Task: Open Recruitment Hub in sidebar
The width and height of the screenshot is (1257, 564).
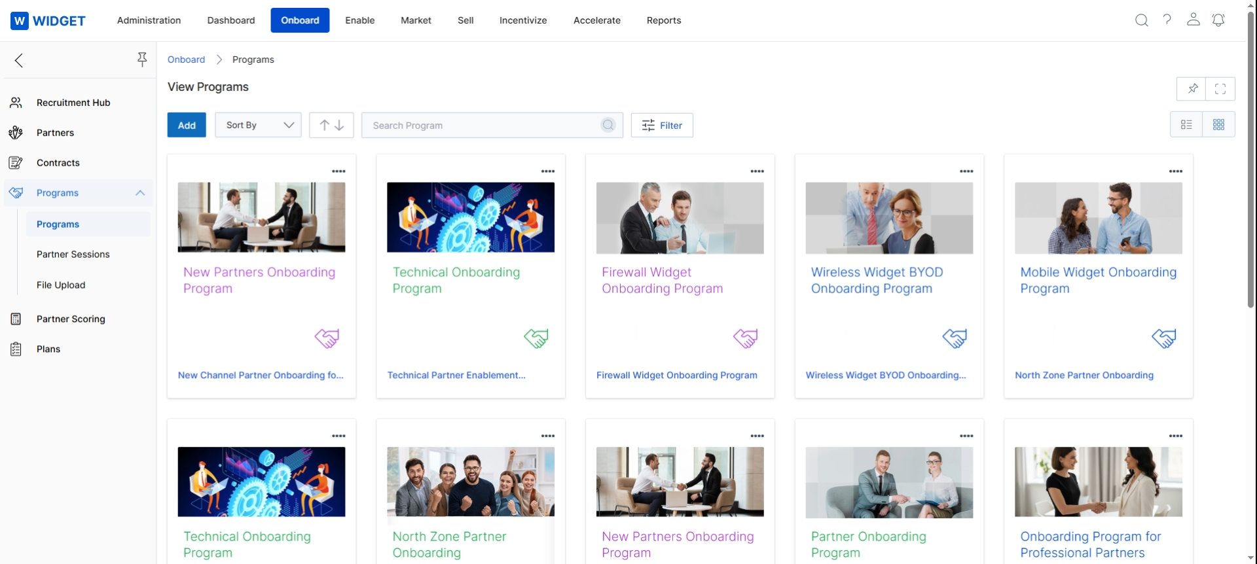Action: point(73,103)
